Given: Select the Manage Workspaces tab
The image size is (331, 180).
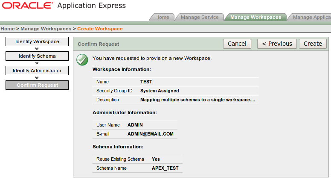Looking at the screenshot, I should [x=256, y=17].
